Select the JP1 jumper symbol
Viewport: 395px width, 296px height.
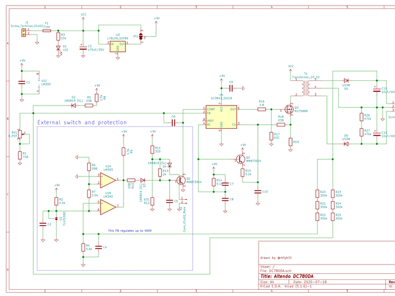point(143,38)
